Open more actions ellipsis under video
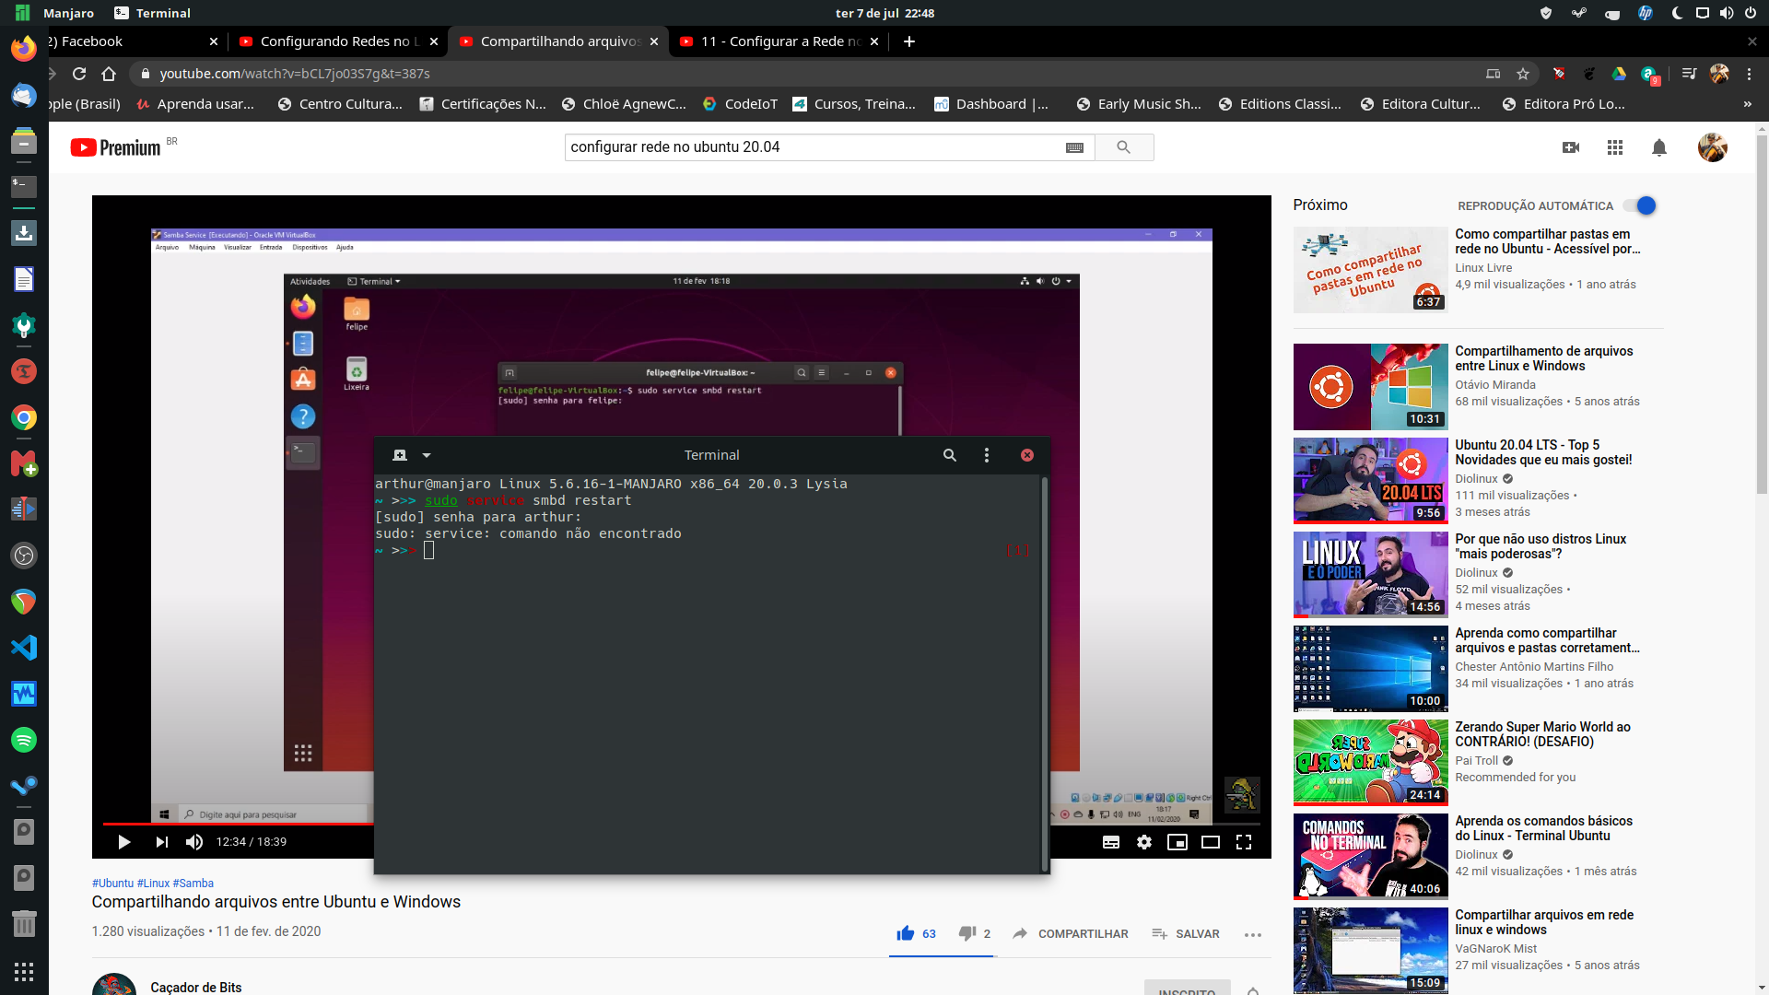Screen dimensions: 1769x995 coord(1252,934)
